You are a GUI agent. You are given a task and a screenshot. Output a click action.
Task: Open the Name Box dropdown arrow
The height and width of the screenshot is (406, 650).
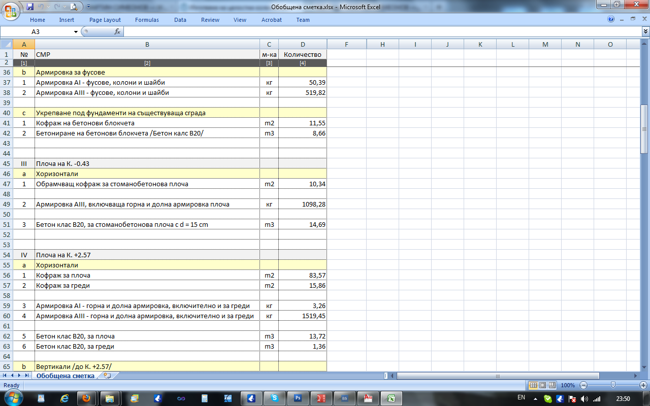click(76, 31)
